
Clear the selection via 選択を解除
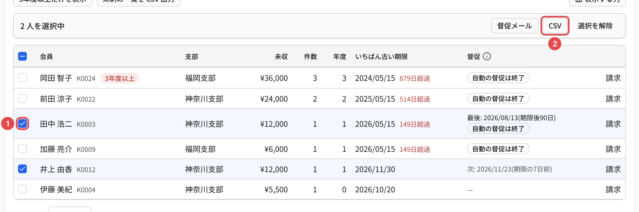[x=595, y=26]
